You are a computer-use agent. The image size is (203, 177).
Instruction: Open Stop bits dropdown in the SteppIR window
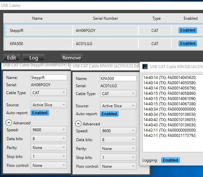(x=49, y=156)
